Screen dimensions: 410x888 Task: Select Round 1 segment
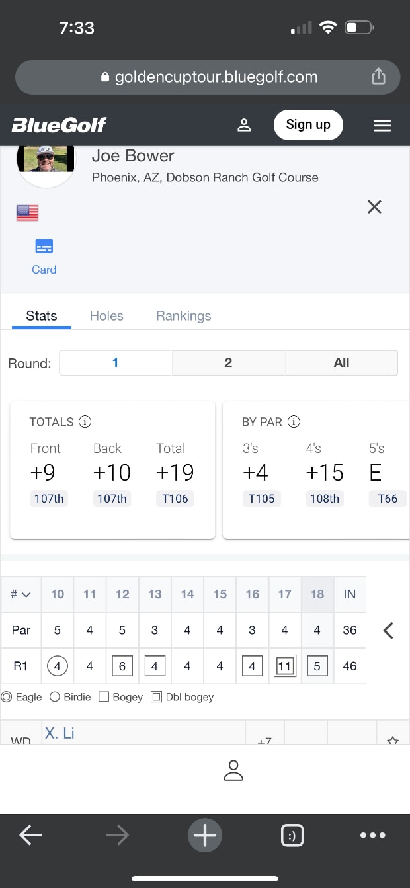point(116,363)
